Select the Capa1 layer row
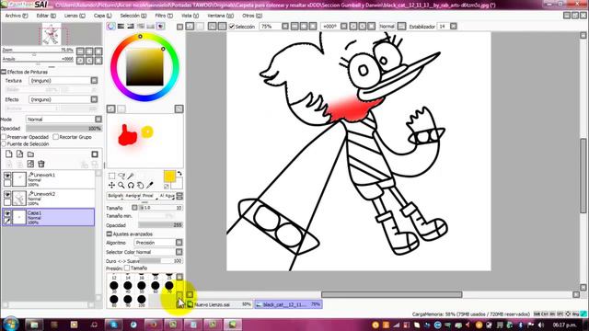 48,217
